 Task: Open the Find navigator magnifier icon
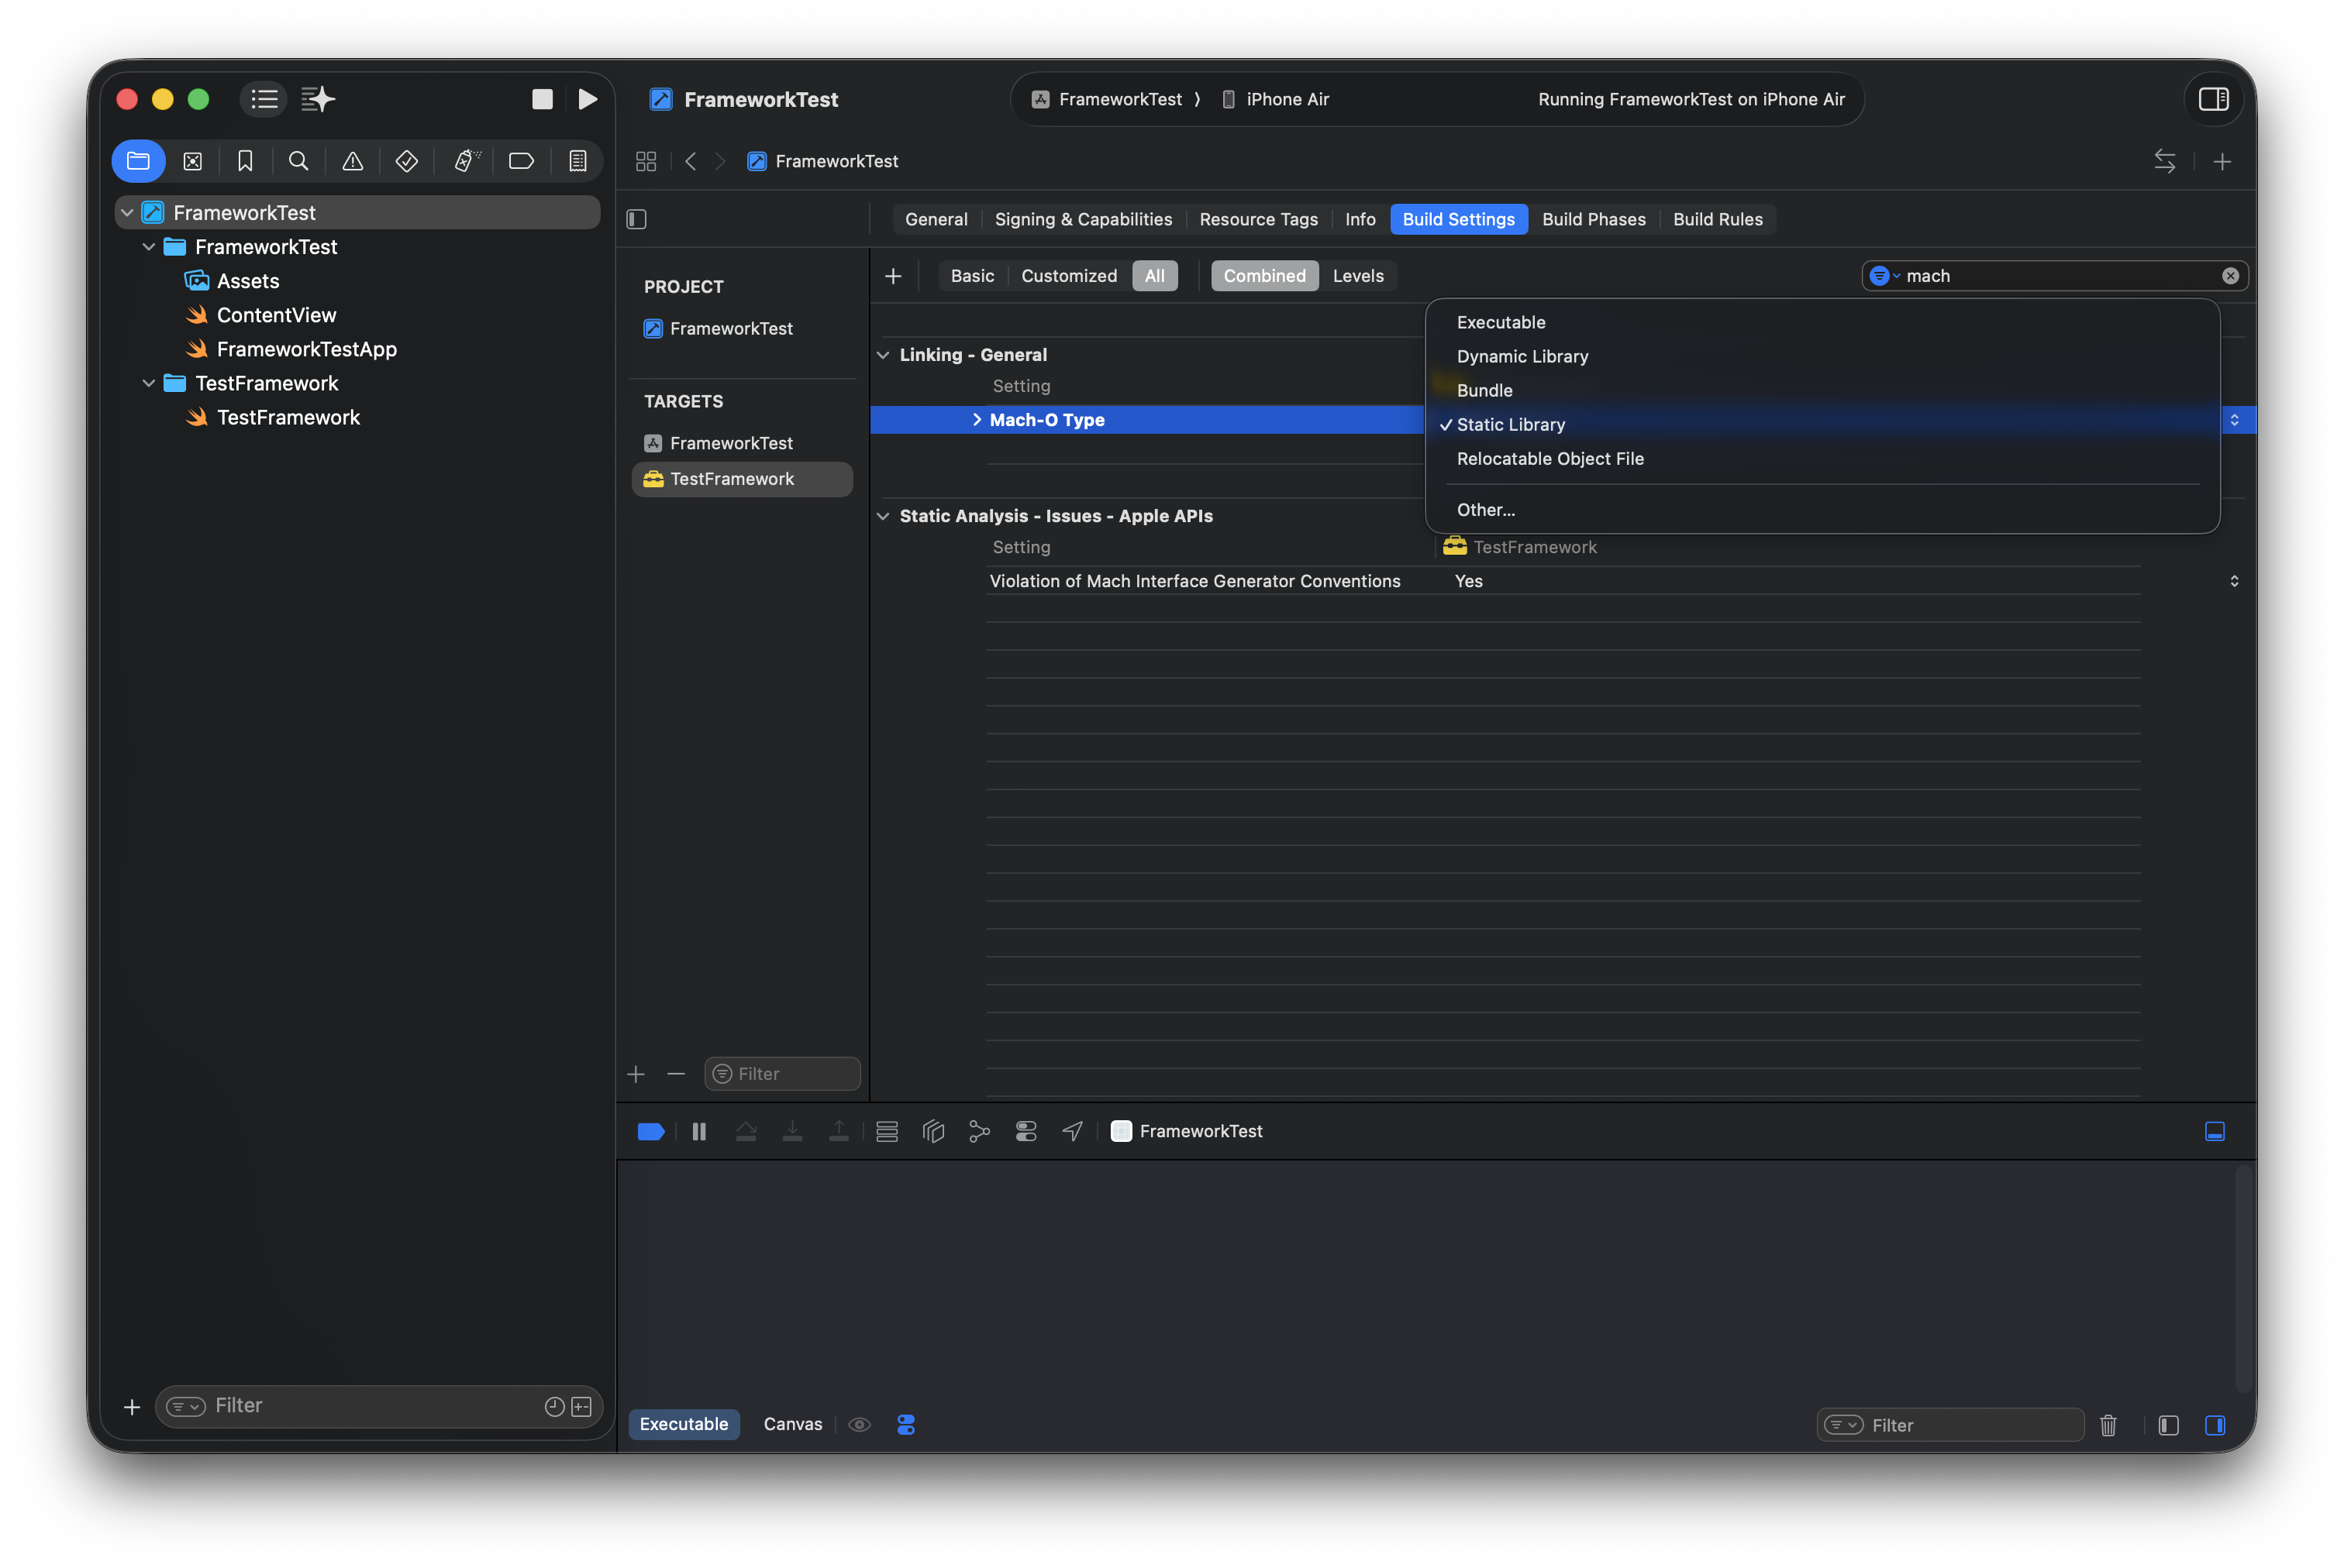298,161
